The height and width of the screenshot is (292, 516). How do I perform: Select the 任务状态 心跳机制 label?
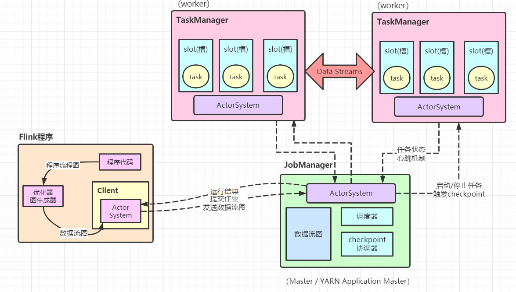[411, 154]
